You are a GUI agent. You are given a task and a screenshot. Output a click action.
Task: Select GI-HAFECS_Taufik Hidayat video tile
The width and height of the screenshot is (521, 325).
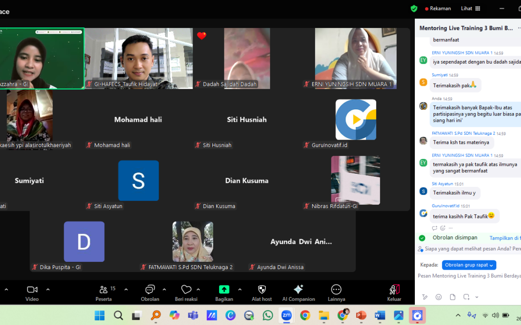pyautogui.click(x=138, y=58)
